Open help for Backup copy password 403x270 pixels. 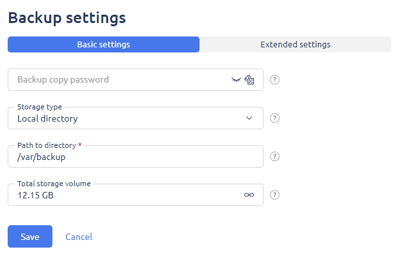coord(275,80)
